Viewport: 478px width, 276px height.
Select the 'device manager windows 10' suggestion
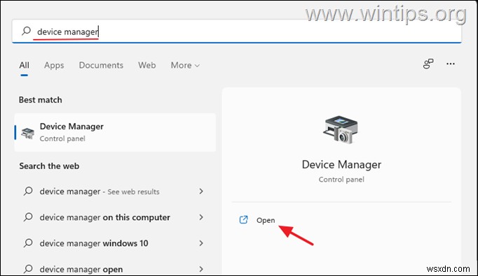[94, 243]
